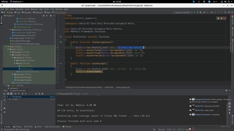This screenshot has width=234, height=131.
Task: Toggle Show Passed tests checkmark button
Action: tap(8, 94)
